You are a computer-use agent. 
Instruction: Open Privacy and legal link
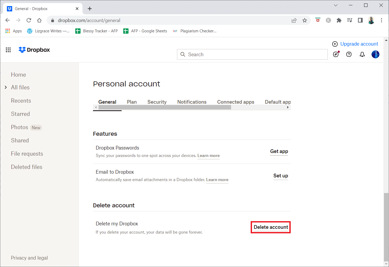[x=29, y=258]
